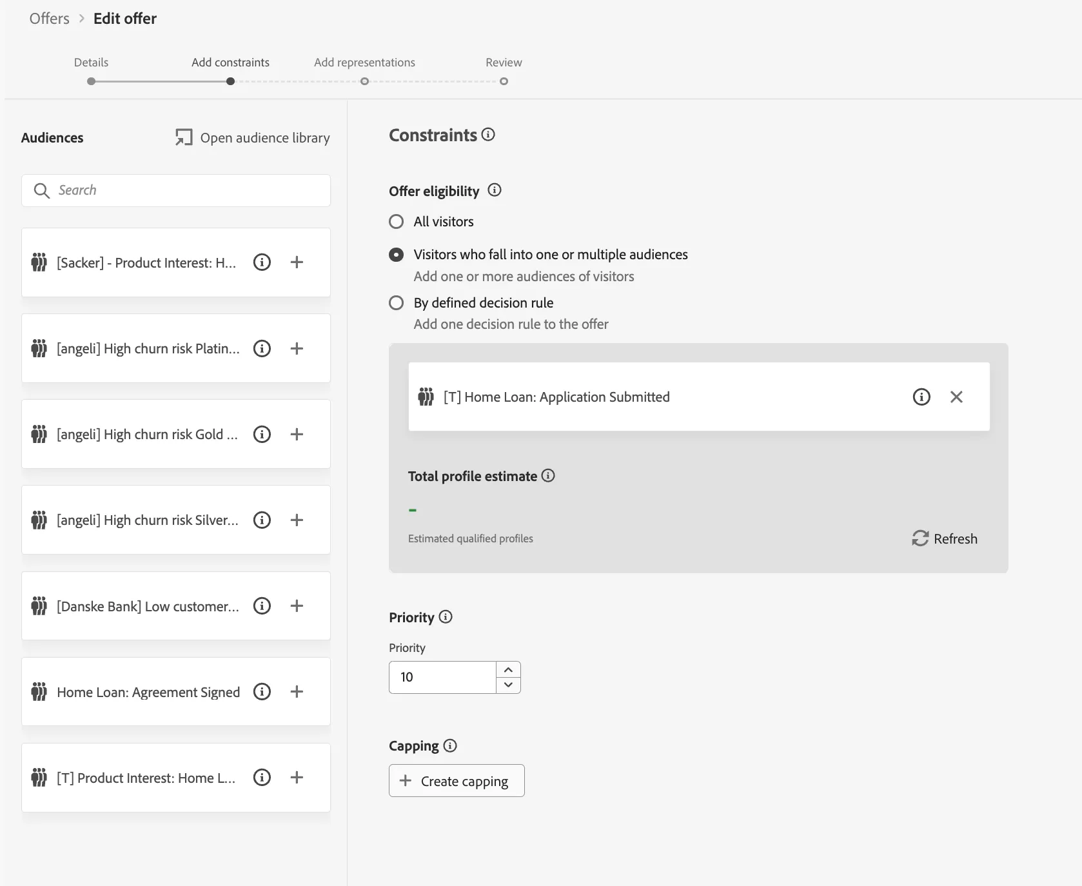Add the Home Loan: Agreement Signed audience
The width and height of the screenshot is (1082, 886).
pyautogui.click(x=297, y=691)
